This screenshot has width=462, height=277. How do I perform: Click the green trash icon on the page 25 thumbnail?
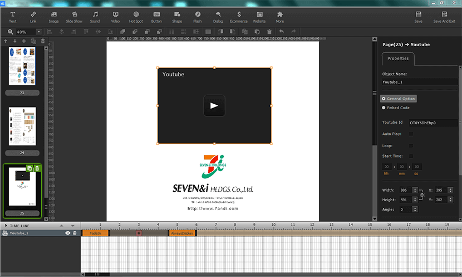pos(37,168)
